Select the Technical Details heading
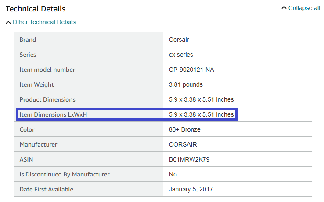This screenshot has width=324, height=202. [x=36, y=9]
